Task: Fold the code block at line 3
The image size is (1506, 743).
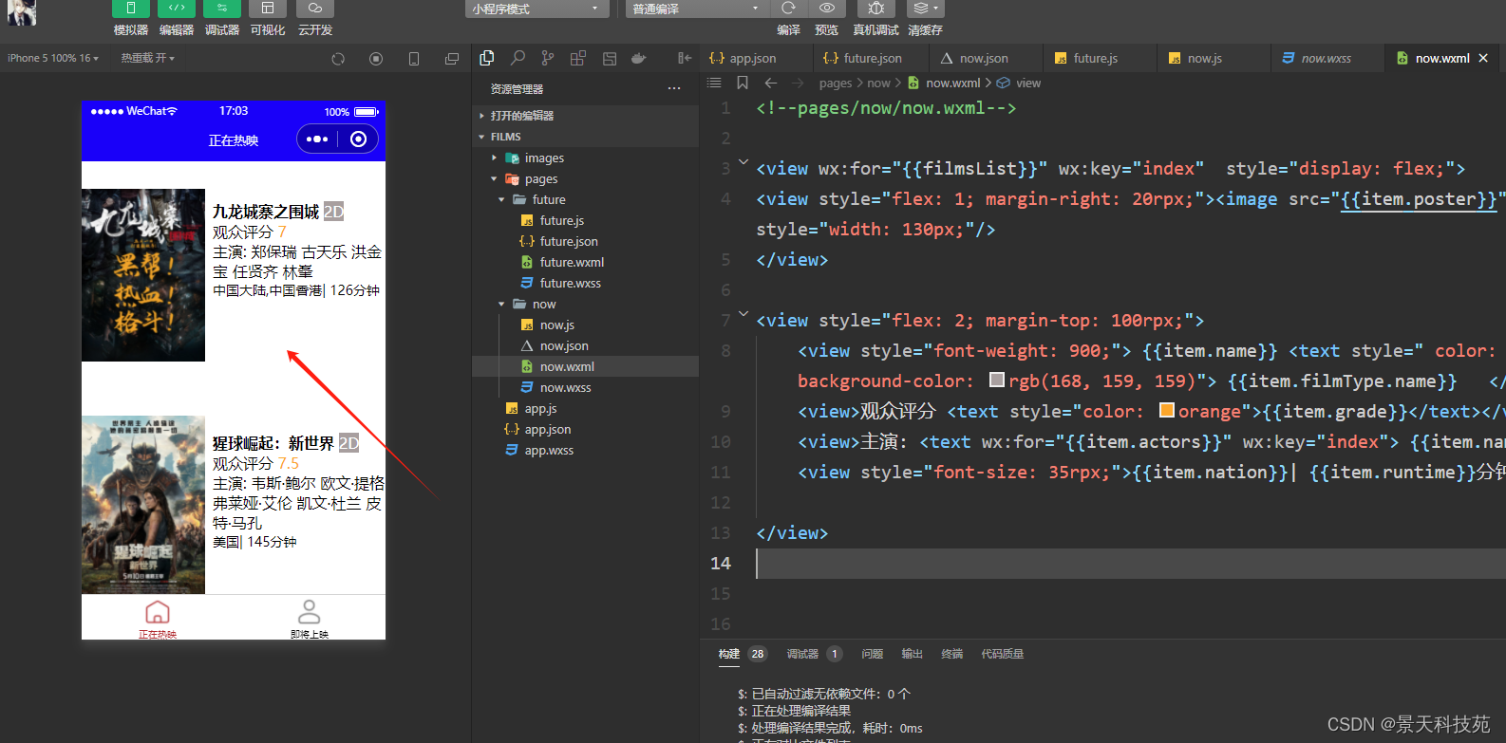Action: (744, 162)
